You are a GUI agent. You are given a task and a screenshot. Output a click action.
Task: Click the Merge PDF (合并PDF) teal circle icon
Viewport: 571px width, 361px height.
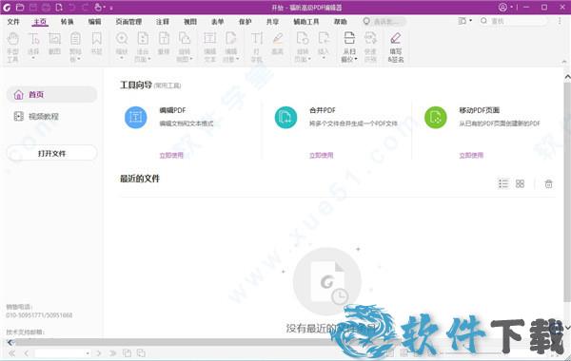285,117
